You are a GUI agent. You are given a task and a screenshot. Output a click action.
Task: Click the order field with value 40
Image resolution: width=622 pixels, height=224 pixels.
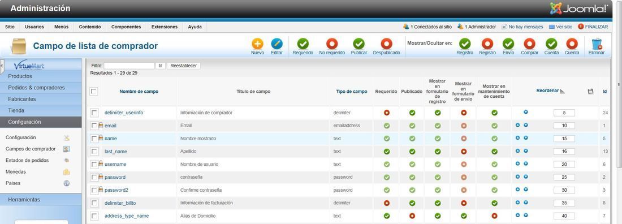(564, 216)
